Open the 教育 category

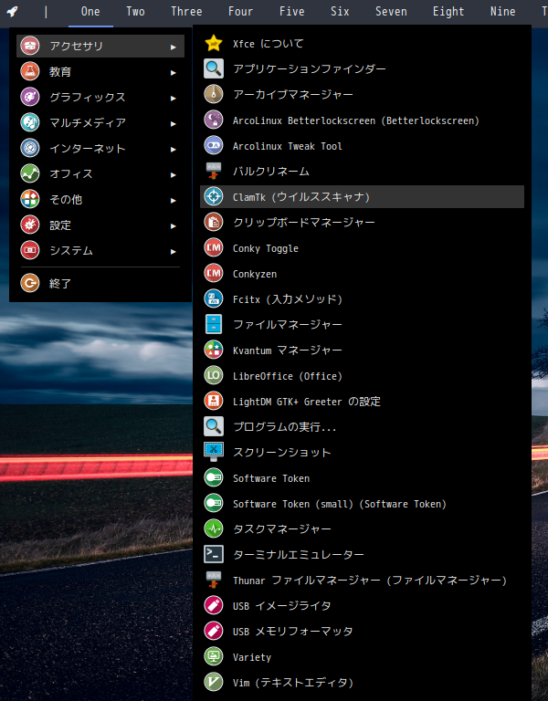tap(100, 71)
